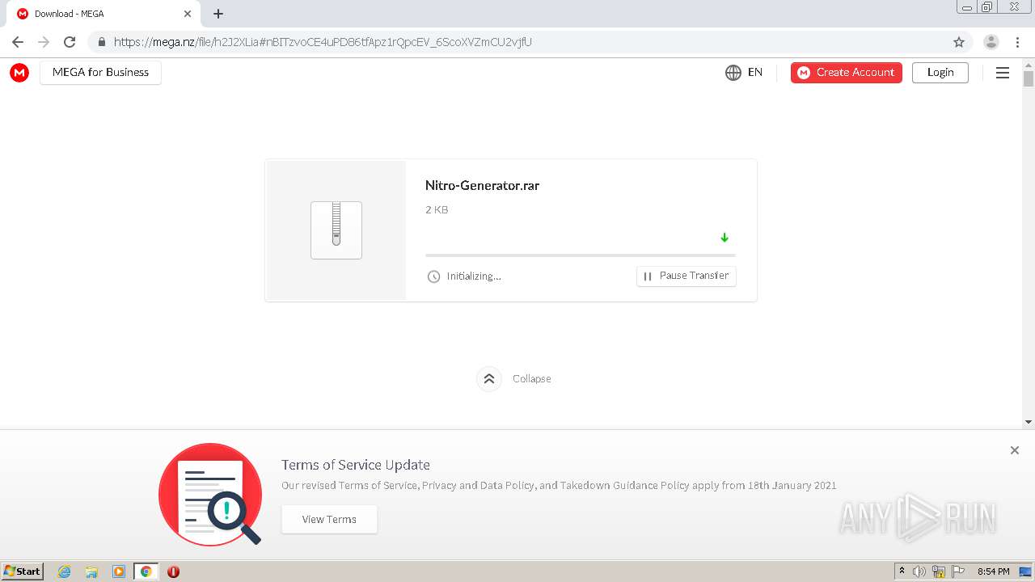Screen dimensions: 1035x582
Task: Select the Download - MEGA tab
Action: coord(102,14)
